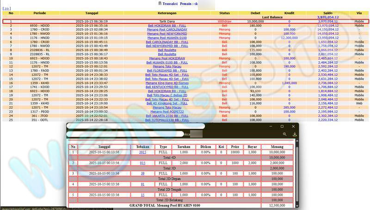Open Beli CAROLINADAY BB - FULL link
The height and width of the screenshot is (210, 370).
point(167,42)
